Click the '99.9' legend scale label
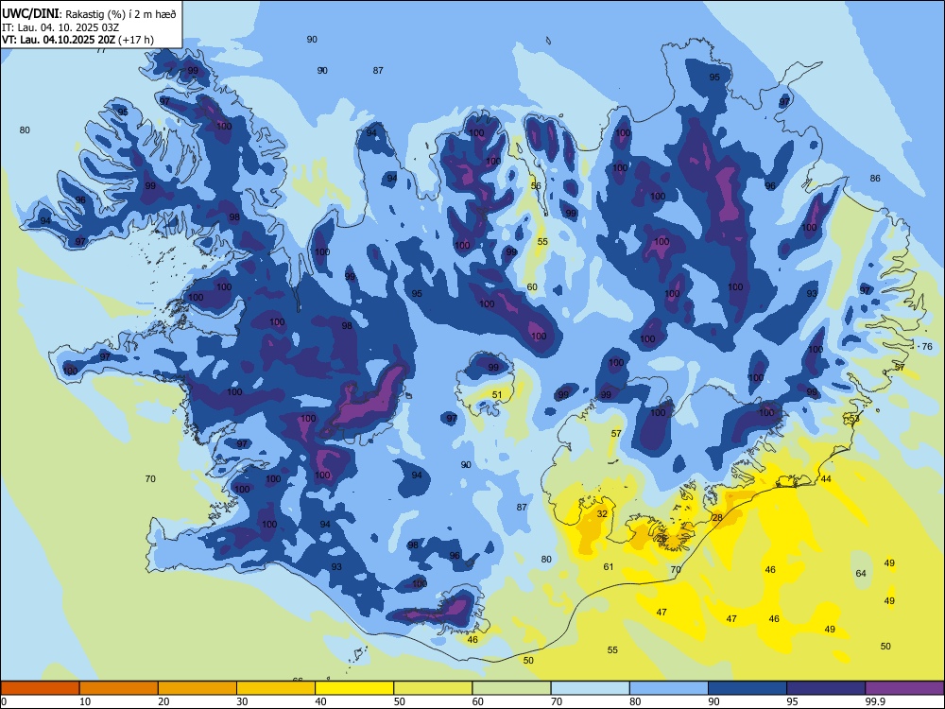 pos(874,701)
